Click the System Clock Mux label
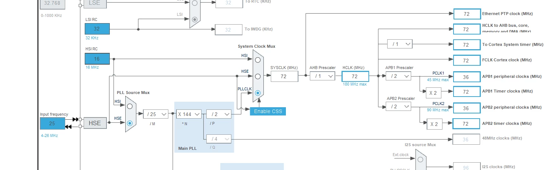This screenshot has width=546, height=170. click(x=256, y=46)
